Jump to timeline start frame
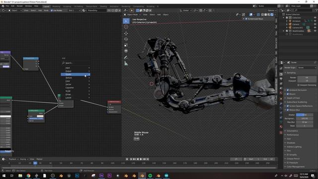 click(131, 159)
